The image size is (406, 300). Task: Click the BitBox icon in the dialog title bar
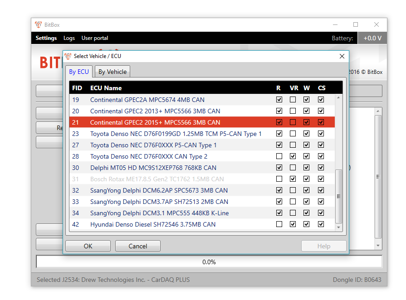point(68,56)
